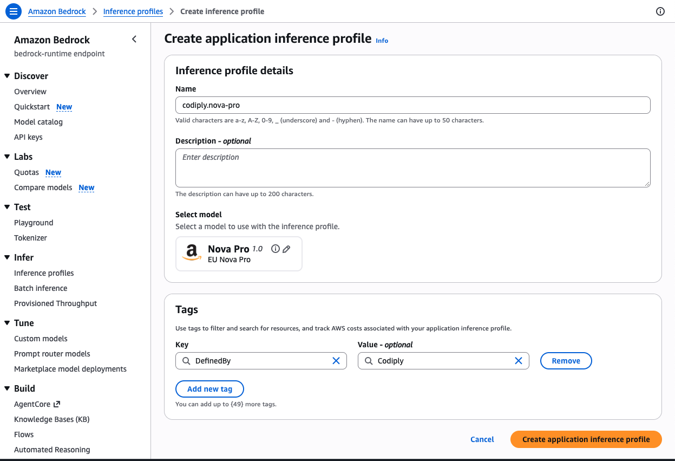Viewport: 675px width, 461px height.
Task: Click the Nova Pro model info icon
Action: click(275, 249)
